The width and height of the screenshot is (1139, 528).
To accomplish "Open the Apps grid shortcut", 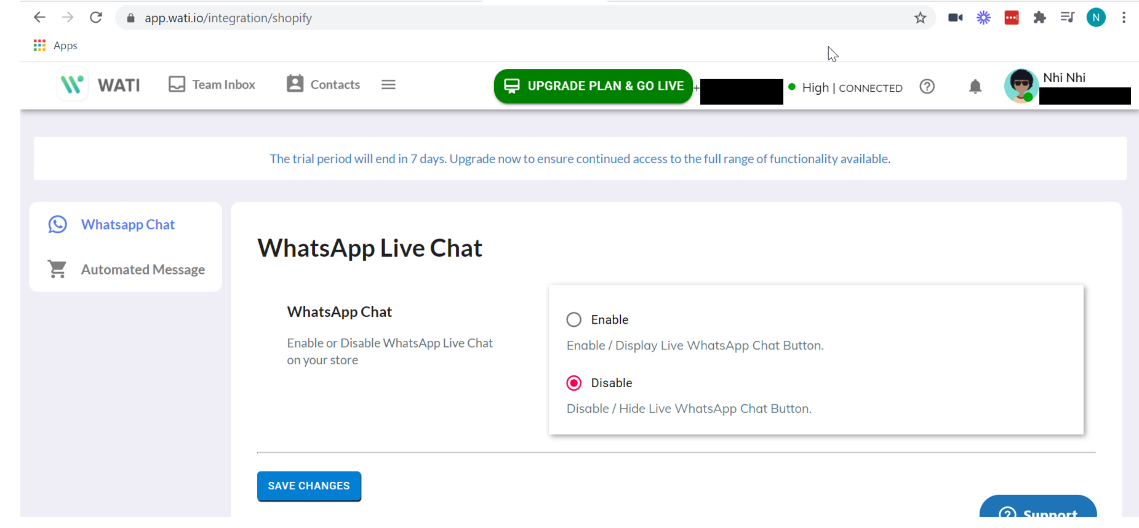I will (x=55, y=46).
